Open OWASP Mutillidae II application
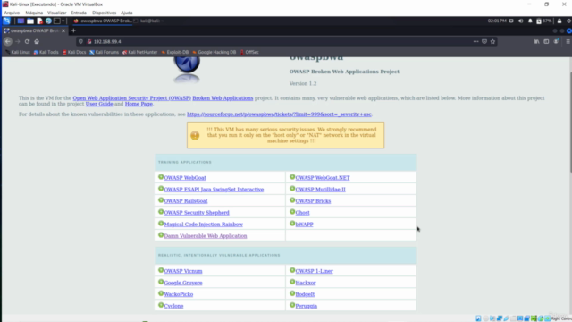Screen dimensions: 572x322 (x=320, y=190)
